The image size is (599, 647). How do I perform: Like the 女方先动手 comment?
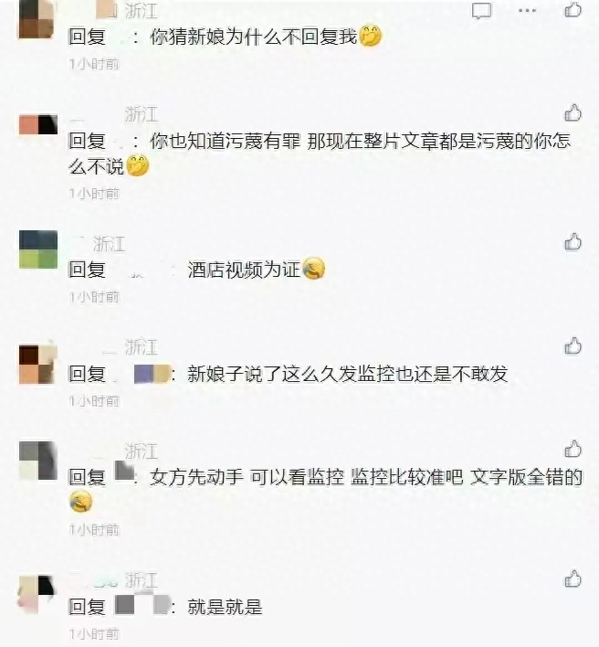pos(573,449)
